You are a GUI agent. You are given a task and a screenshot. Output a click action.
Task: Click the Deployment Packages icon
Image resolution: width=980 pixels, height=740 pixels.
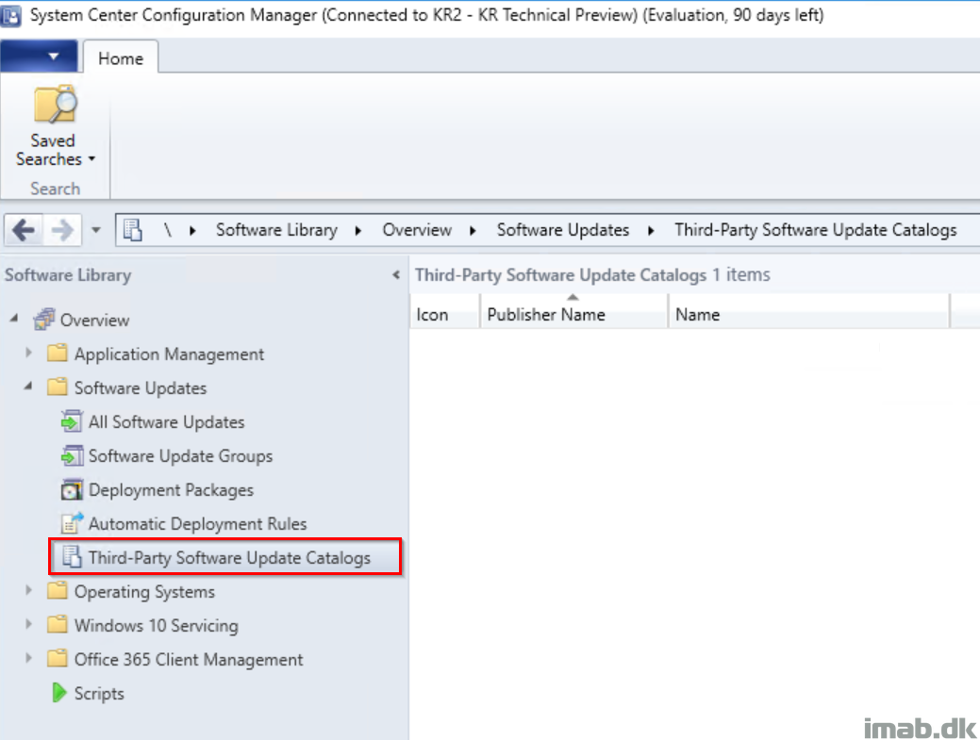pyautogui.click(x=72, y=489)
